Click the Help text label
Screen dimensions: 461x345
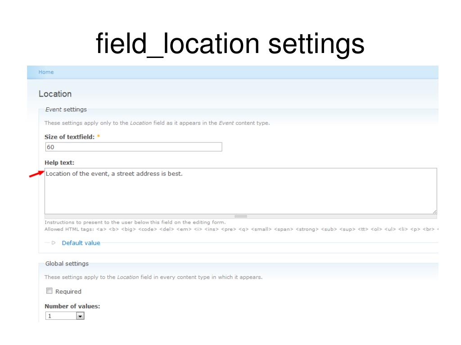pos(59,163)
